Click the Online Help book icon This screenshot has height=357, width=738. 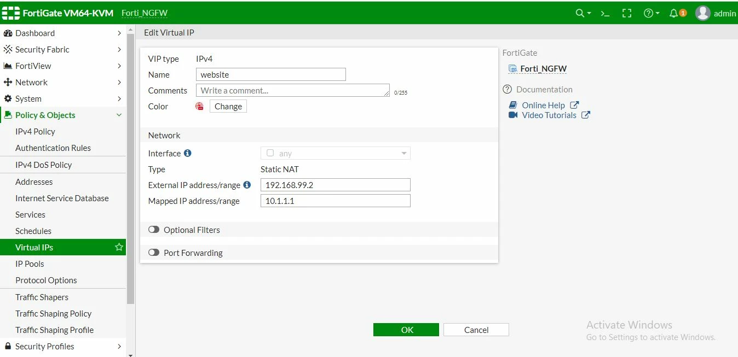click(513, 105)
